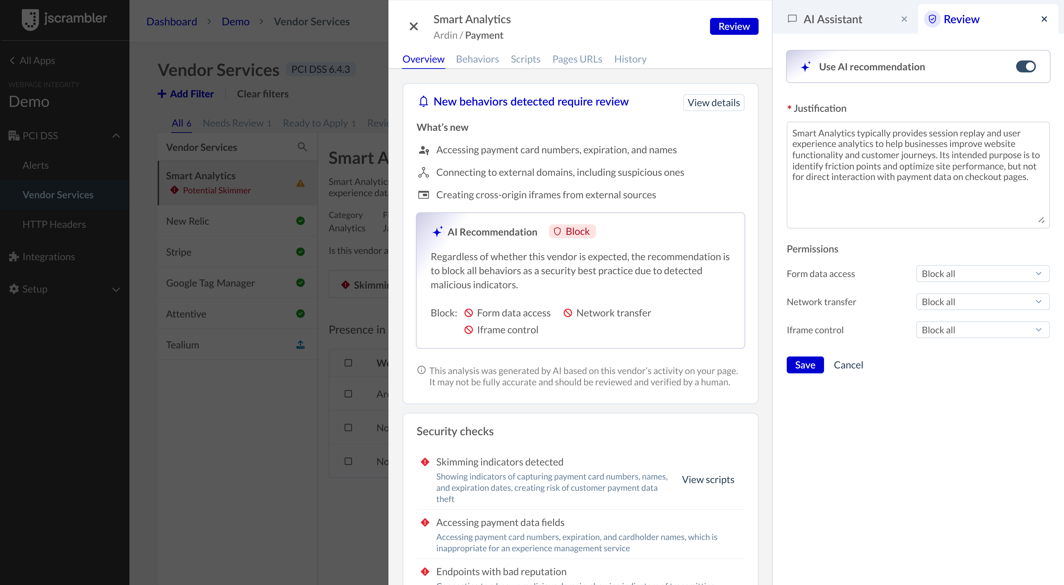Image resolution: width=1064 pixels, height=585 pixels.
Task: Check the header checkbox in the presence table
Action: 348,363
